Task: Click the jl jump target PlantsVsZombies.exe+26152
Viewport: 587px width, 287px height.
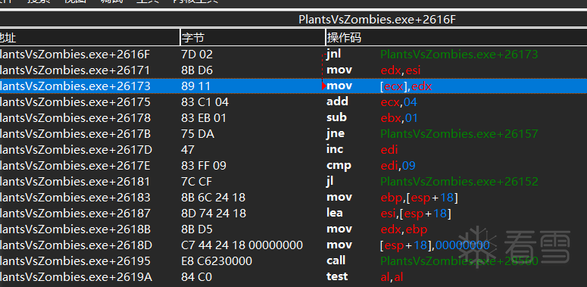Action: 459,182
